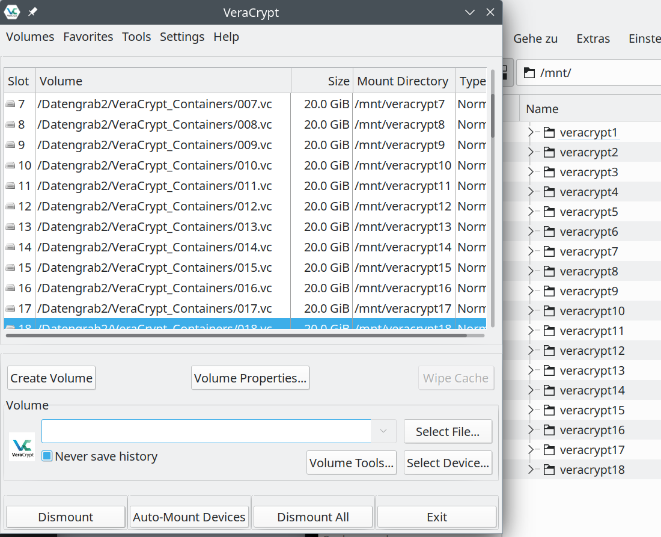Click drive icon for slot 13
The width and height of the screenshot is (661, 537).
(x=10, y=227)
